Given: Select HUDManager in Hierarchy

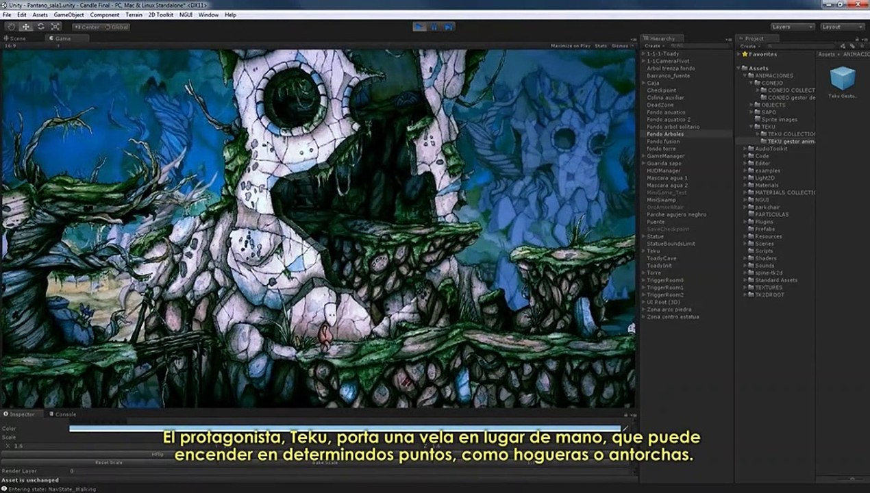Looking at the screenshot, I should (664, 170).
